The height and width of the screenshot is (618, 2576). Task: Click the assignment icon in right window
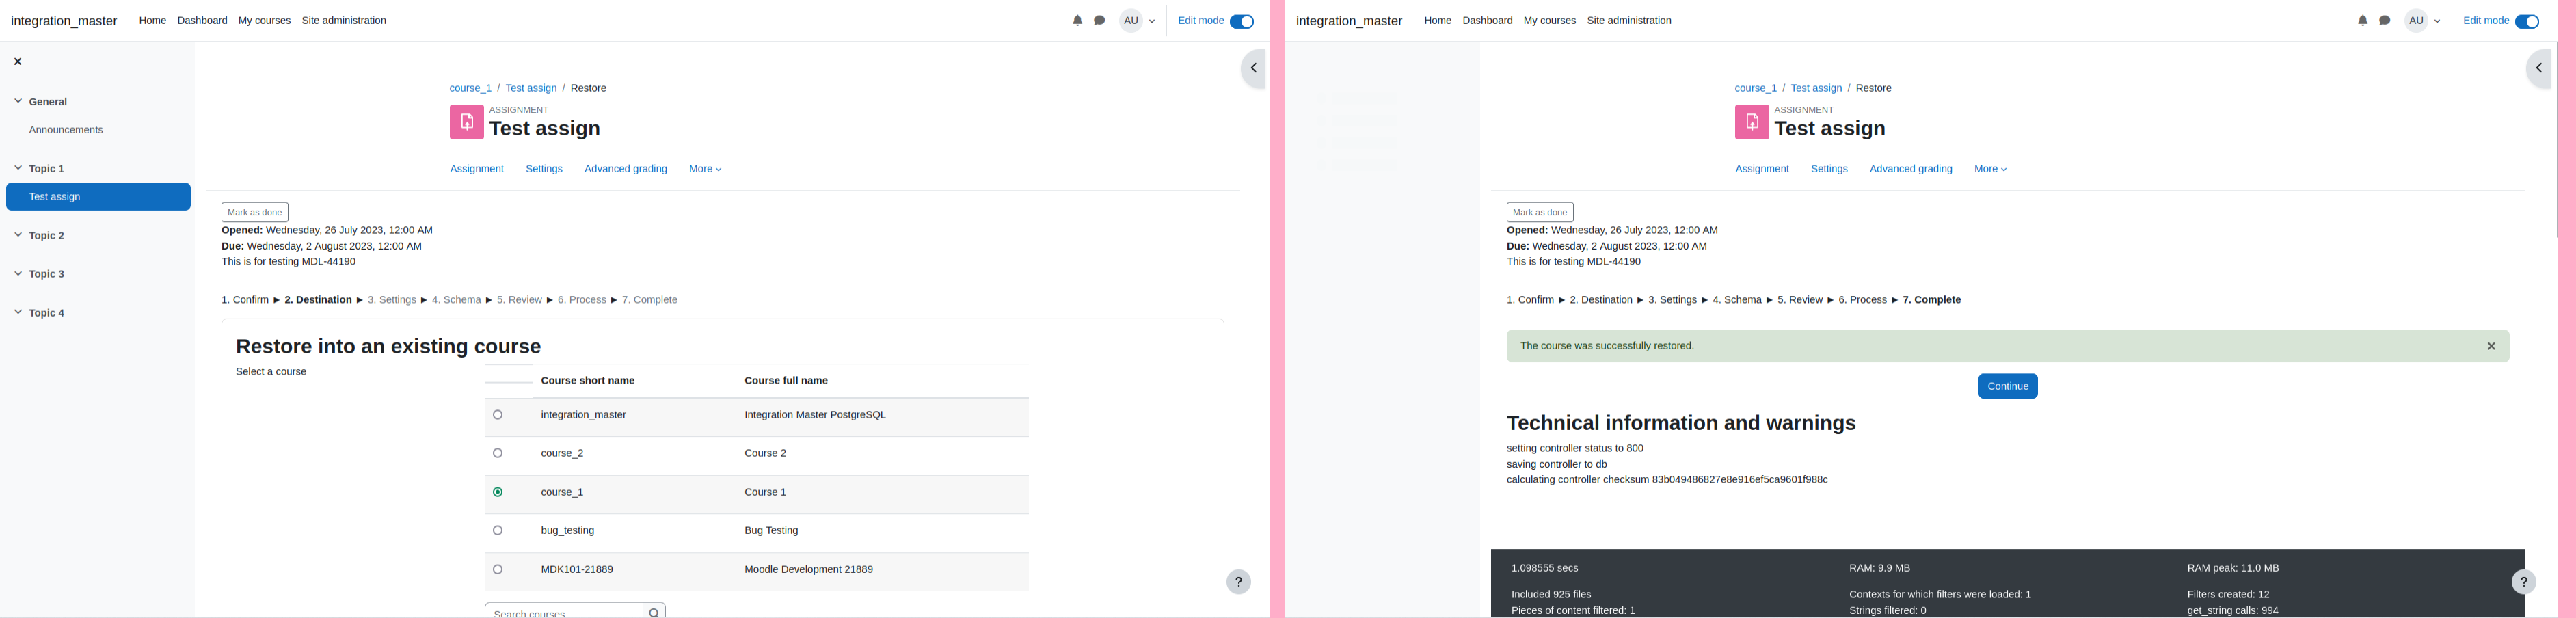click(1751, 122)
